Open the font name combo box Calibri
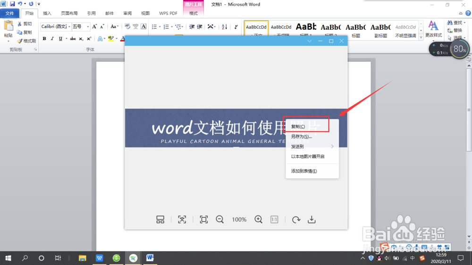This screenshot has height=265, width=472. [56, 26]
